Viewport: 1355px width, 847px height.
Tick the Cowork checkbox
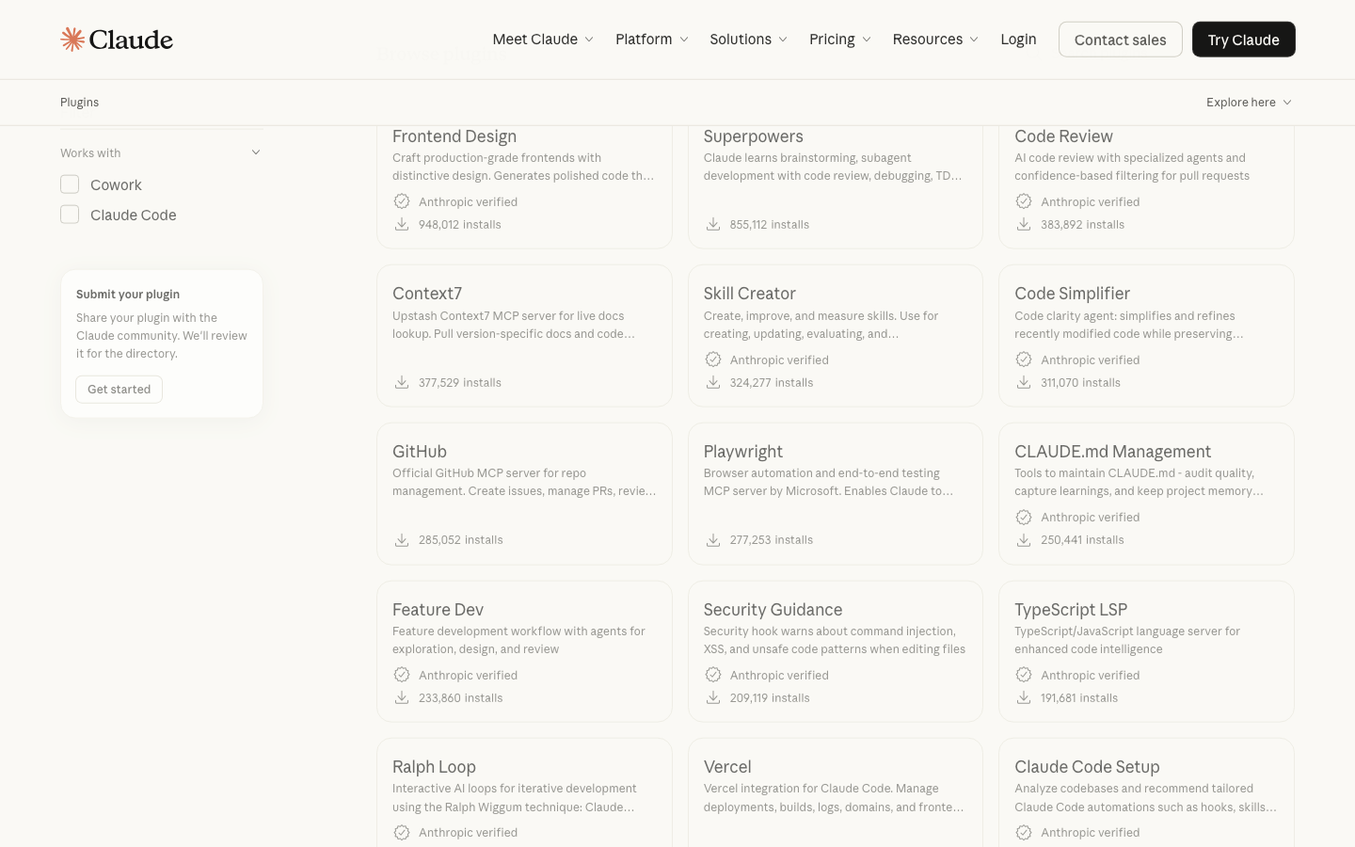(x=70, y=184)
